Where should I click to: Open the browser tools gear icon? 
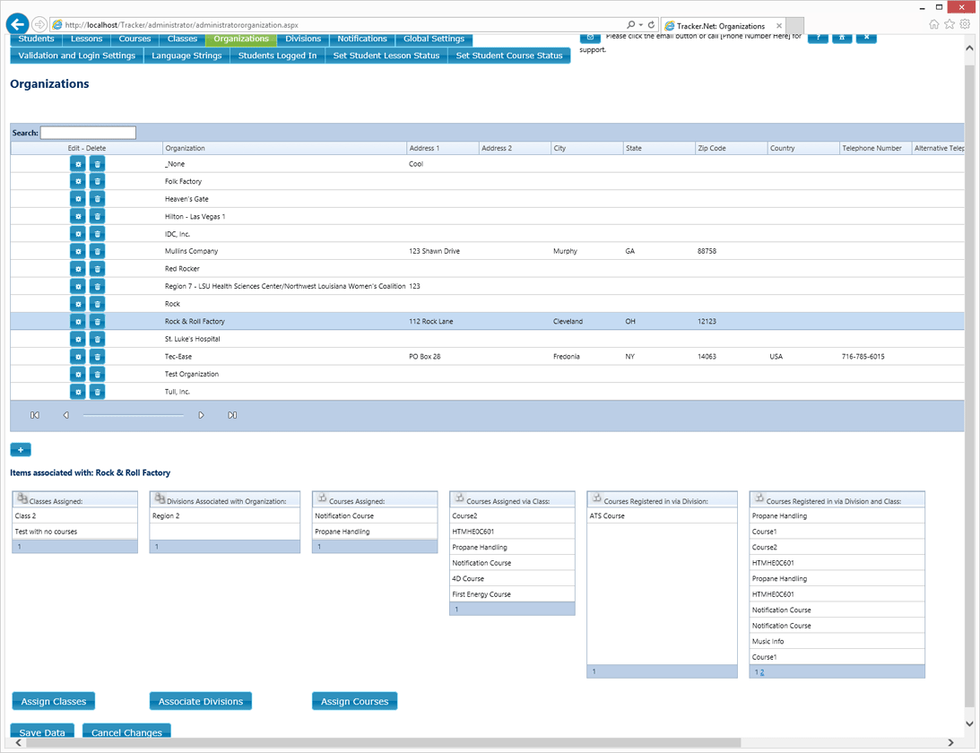click(x=965, y=24)
